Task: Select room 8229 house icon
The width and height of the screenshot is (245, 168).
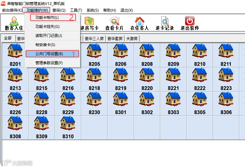Action: point(68,99)
